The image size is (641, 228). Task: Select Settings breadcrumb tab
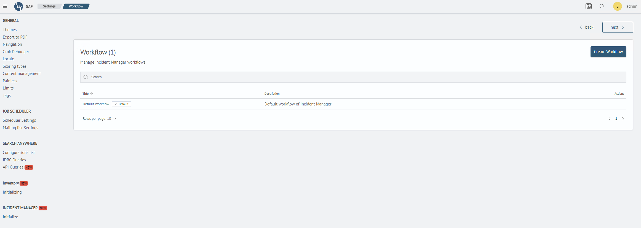pos(49,6)
